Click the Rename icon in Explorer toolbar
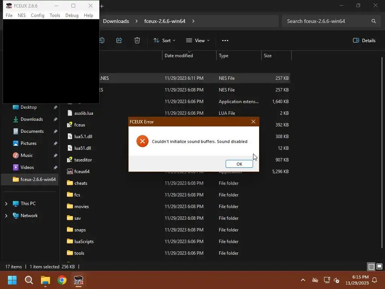 102,40
